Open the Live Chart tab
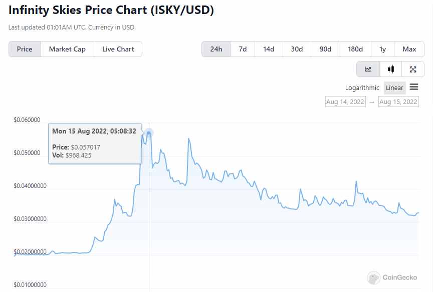433x292 pixels. [118, 49]
